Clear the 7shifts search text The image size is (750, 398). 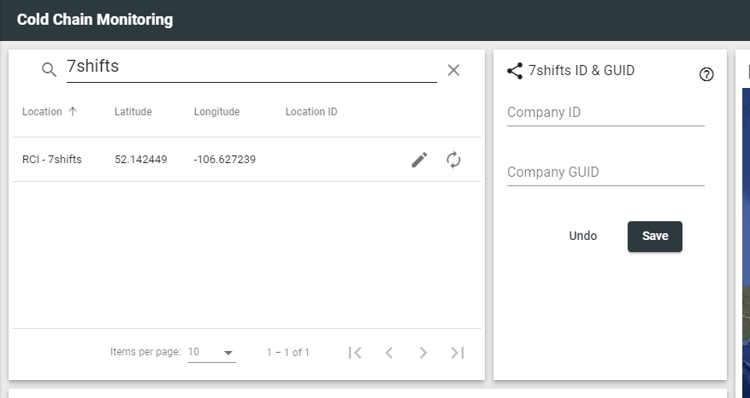(453, 70)
